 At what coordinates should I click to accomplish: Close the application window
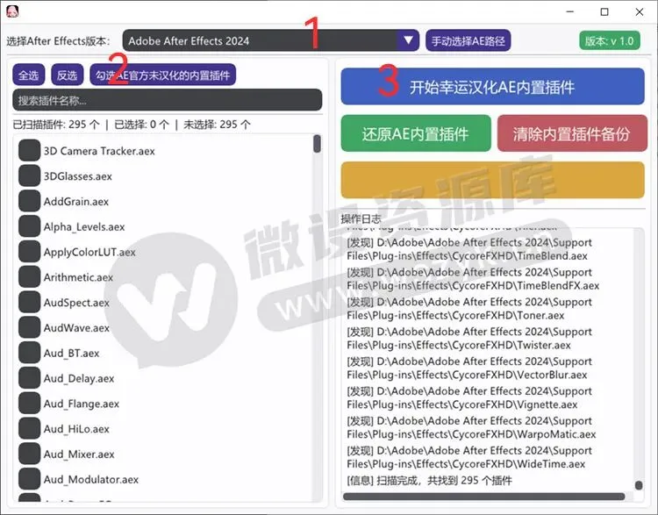point(639,11)
